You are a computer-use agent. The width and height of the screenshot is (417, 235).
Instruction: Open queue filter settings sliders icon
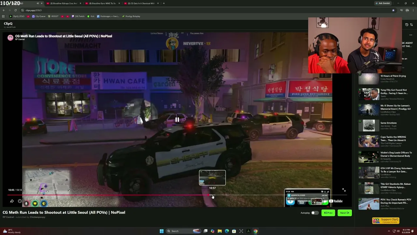tap(411, 25)
